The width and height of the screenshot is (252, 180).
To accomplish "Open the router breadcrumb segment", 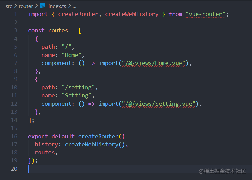I will [x=26, y=6].
